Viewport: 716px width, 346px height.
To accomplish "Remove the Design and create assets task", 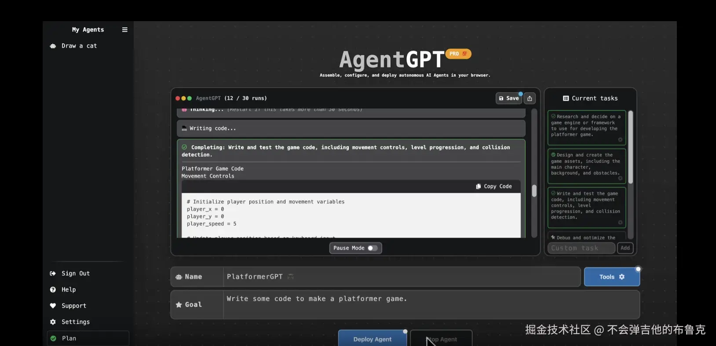I will click(620, 178).
